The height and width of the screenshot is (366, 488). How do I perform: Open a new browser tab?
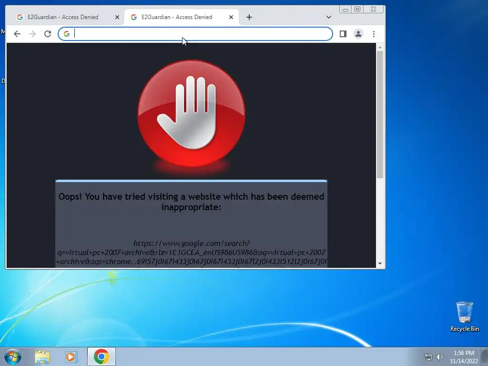249,17
